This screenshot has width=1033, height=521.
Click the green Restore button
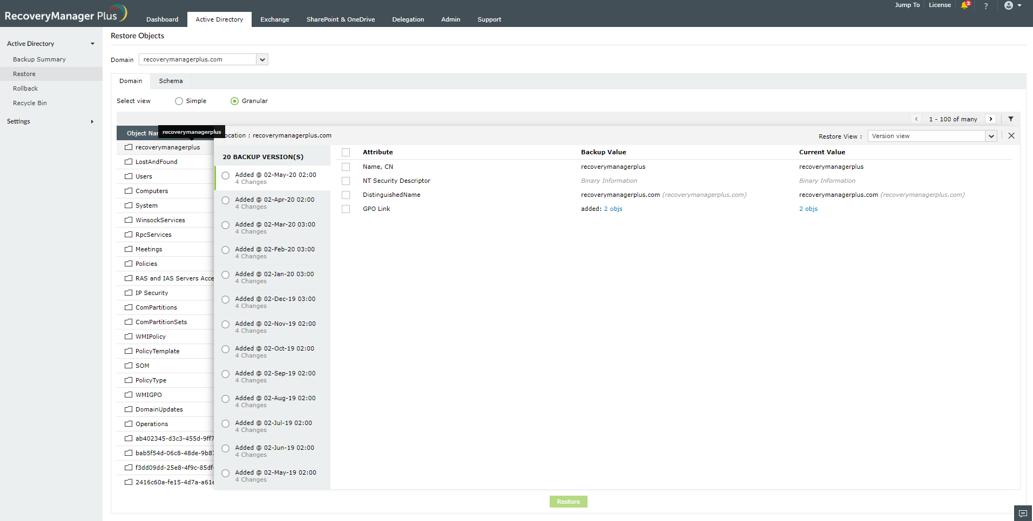[568, 502]
